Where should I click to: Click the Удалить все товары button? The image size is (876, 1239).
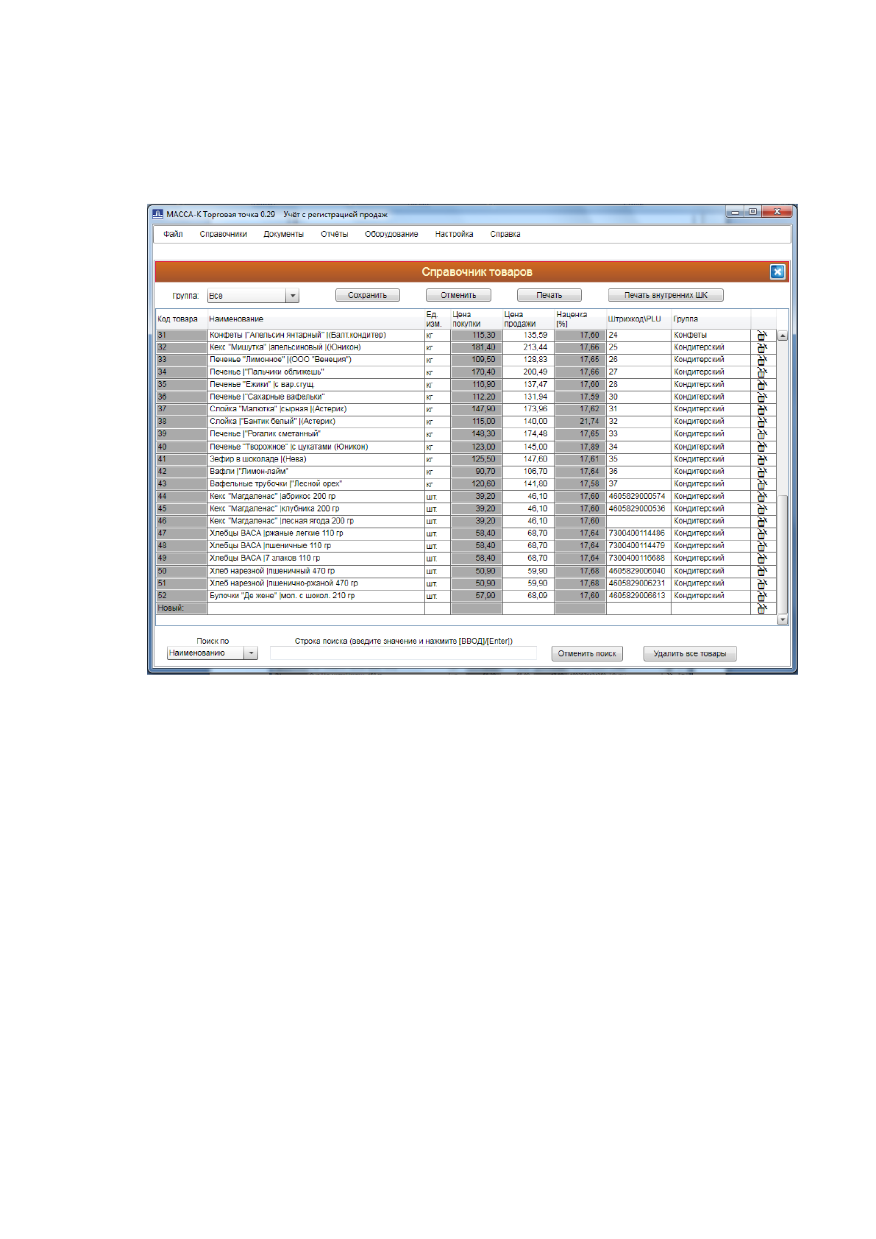tap(689, 653)
